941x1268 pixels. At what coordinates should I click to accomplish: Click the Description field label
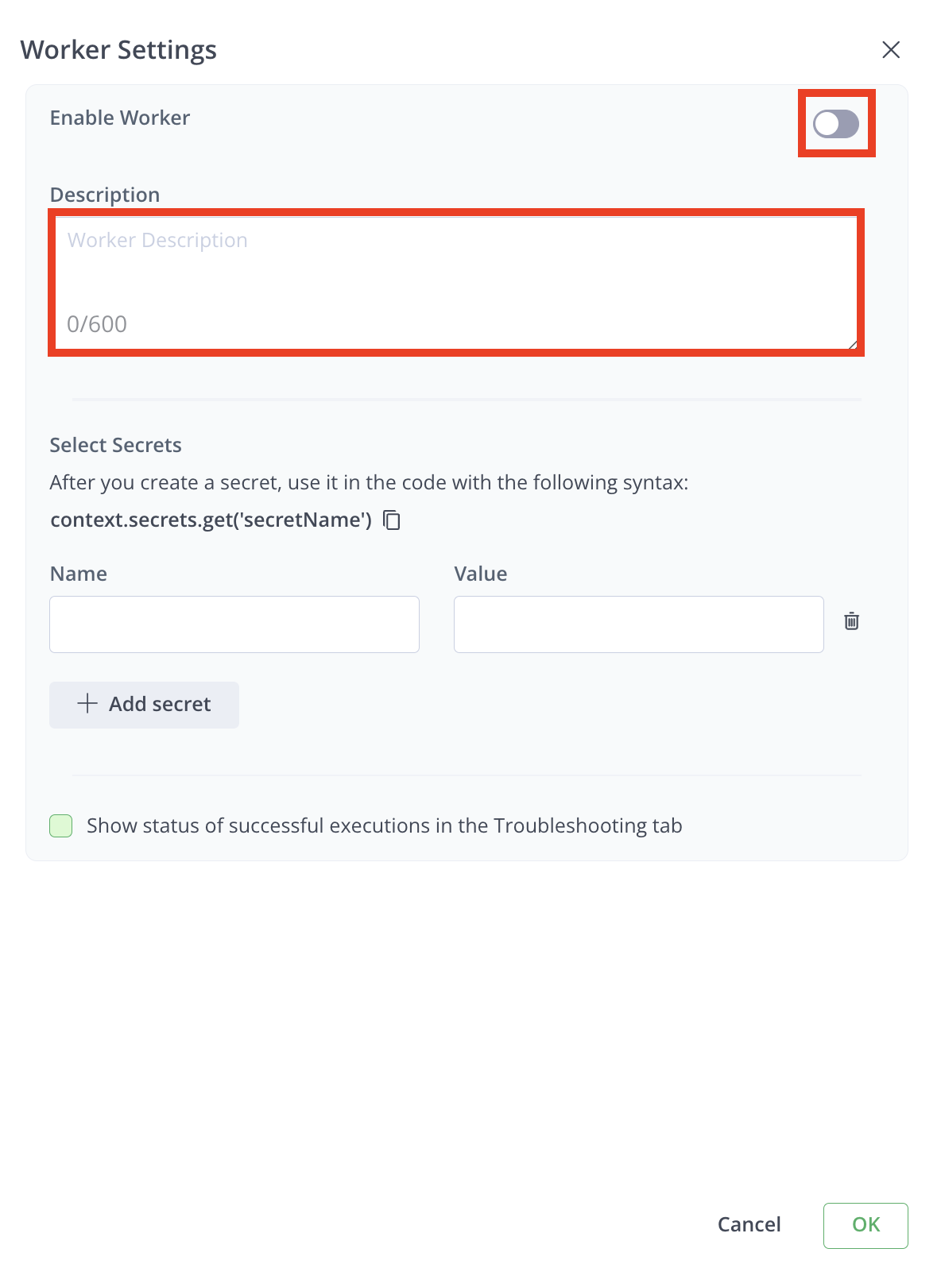coord(106,194)
